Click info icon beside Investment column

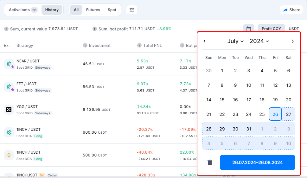85,46
